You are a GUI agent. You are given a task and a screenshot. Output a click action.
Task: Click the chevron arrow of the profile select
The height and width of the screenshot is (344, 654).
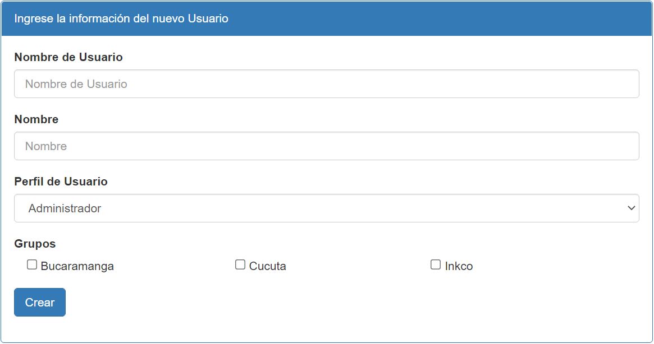pos(631,208)
